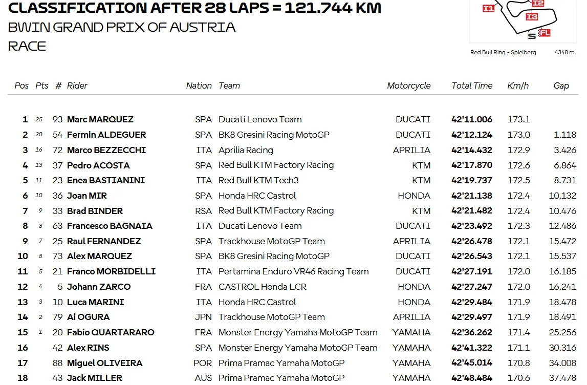Viewport: 587px width, 385px height.
Task: Click the Red Bull Ring - Spielberg caption
Action: (503, 52)
